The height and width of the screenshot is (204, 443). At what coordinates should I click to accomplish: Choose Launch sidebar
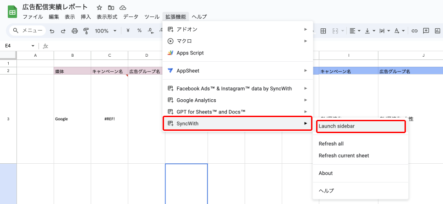pyautogui.click(x=361, y=126)
